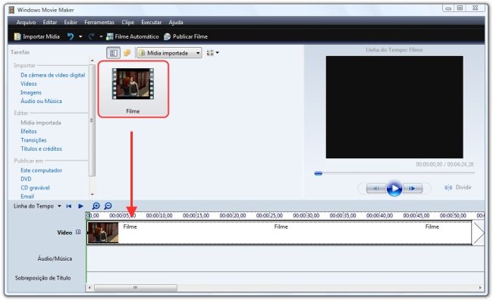Step to the next frame in preview

pos(413,189)
